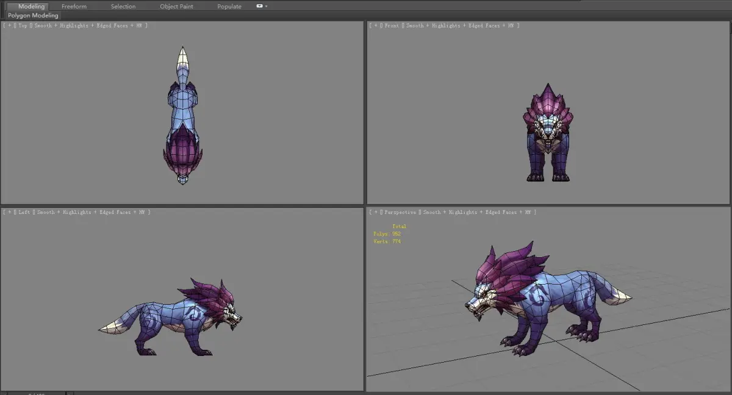Click the Front viewport name label
Viewport: 732px width, 395px height.
pyautogui.click(x=390, y=26)
